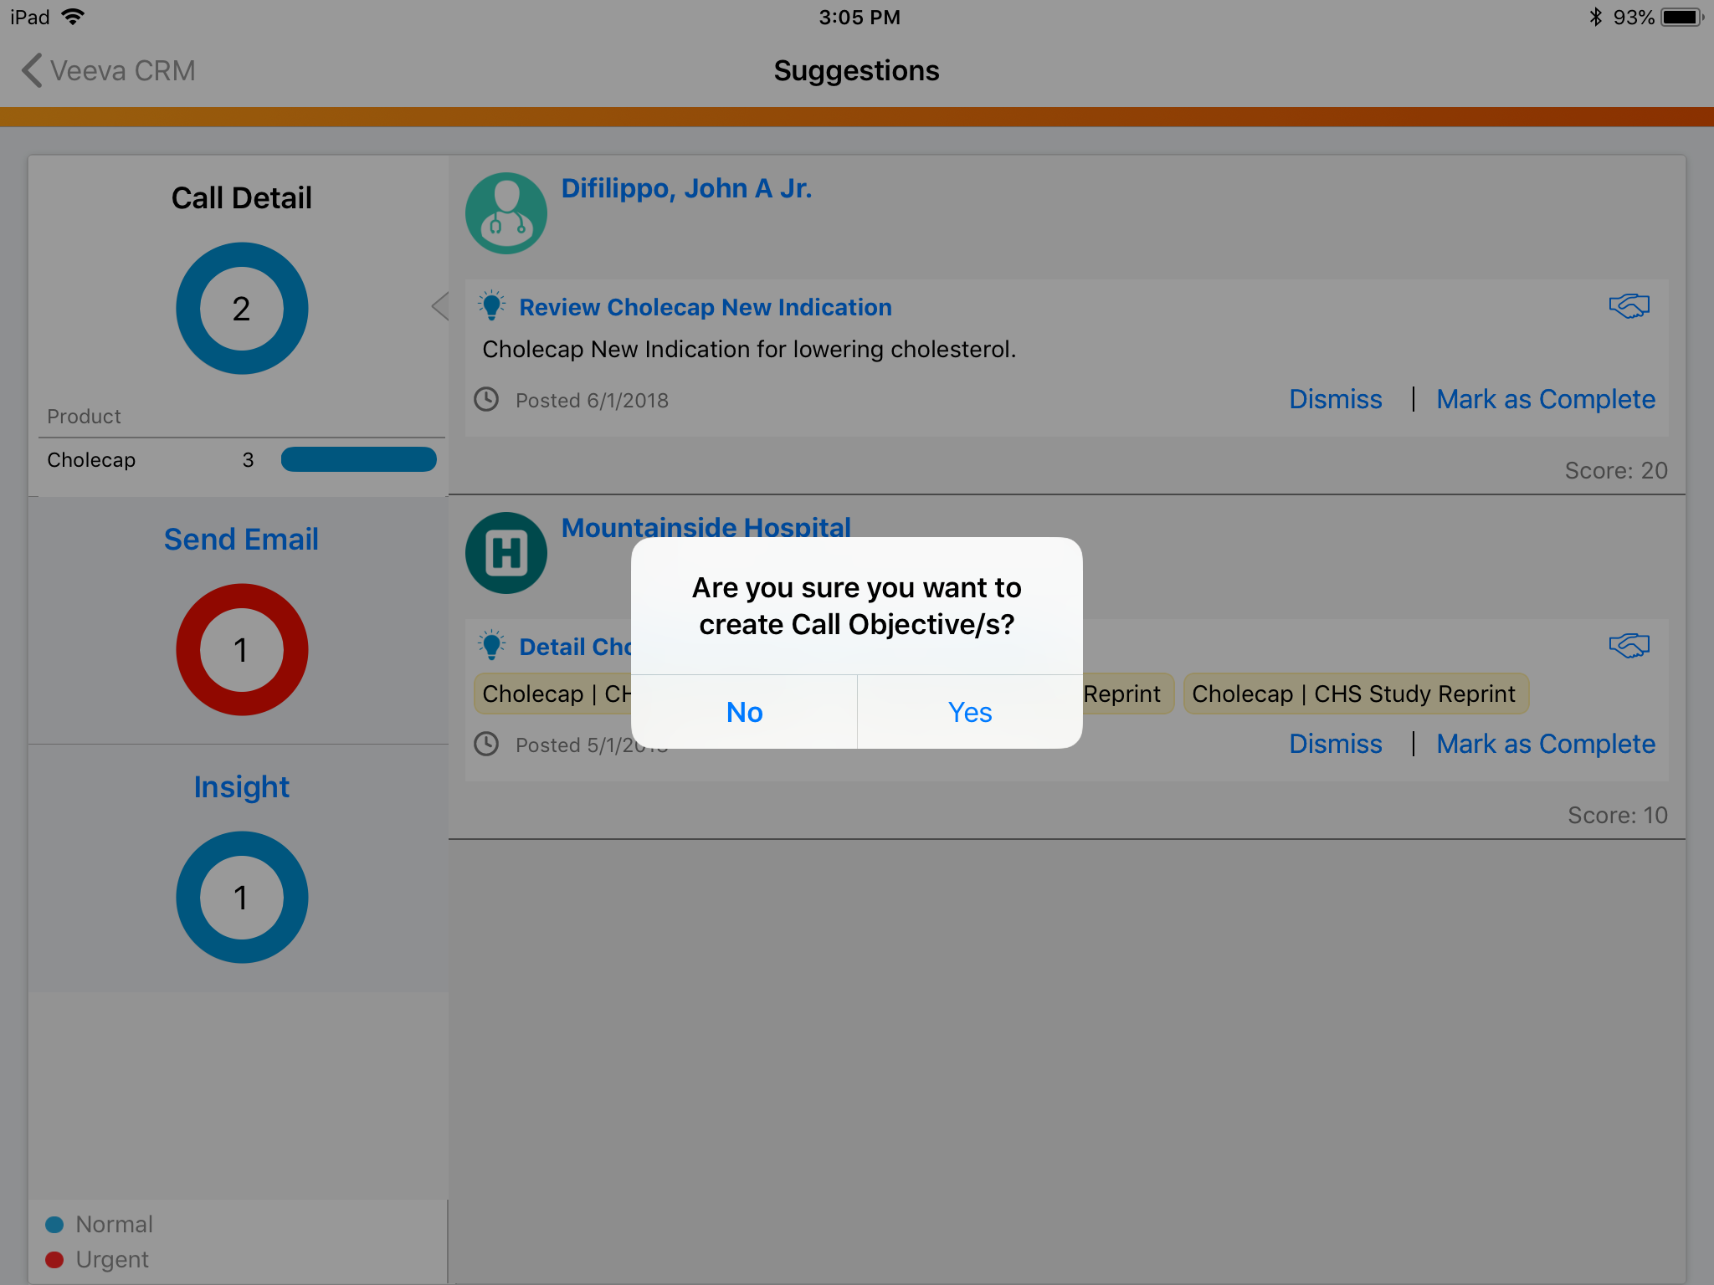Open Difilippo, John A Jr. account
The width and height of the screenshot is (1714, 1285).
click(x=686, y=188)
